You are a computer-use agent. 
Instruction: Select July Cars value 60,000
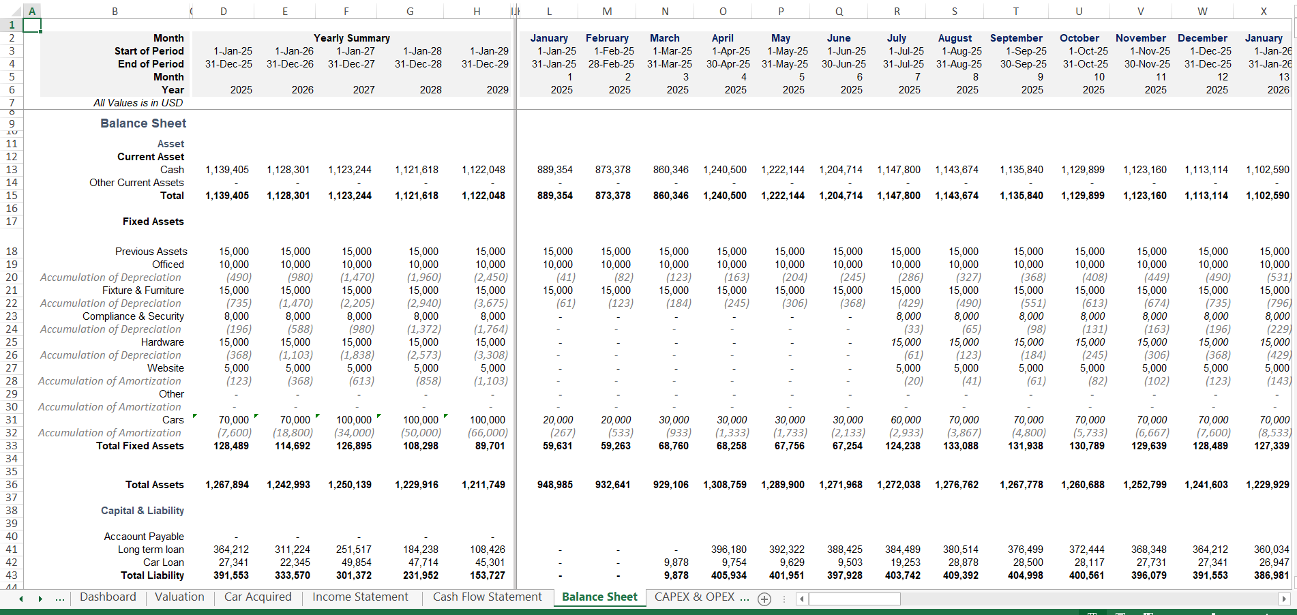coord(906,420)
